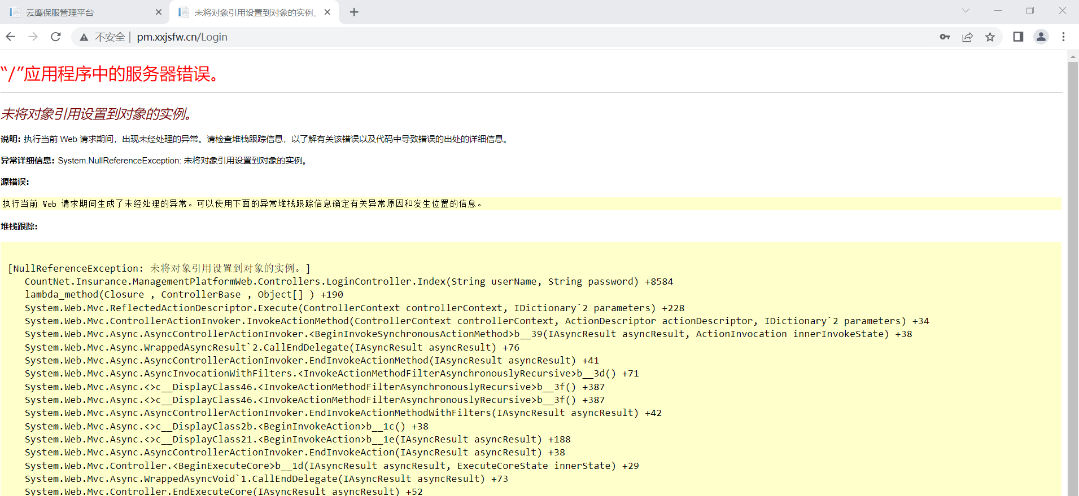Image resolution: width=1079 pixels, height=496 pixels.
Task: Click the address bar URL pm.xxjsfw.cn/Login
Action: pyautogui.click(x=182, y=37)
